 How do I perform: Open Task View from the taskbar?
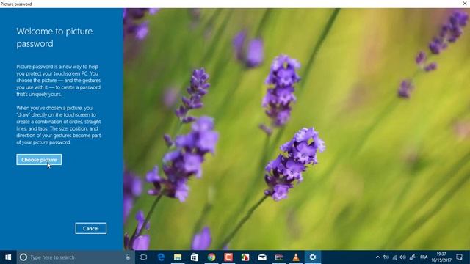pos(143,257)
